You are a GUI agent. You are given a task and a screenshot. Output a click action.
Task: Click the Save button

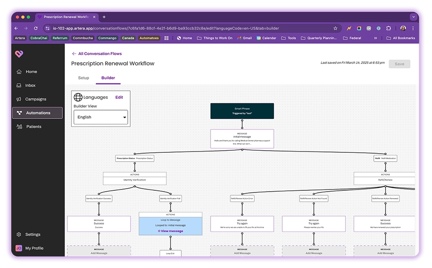[400, 64]
